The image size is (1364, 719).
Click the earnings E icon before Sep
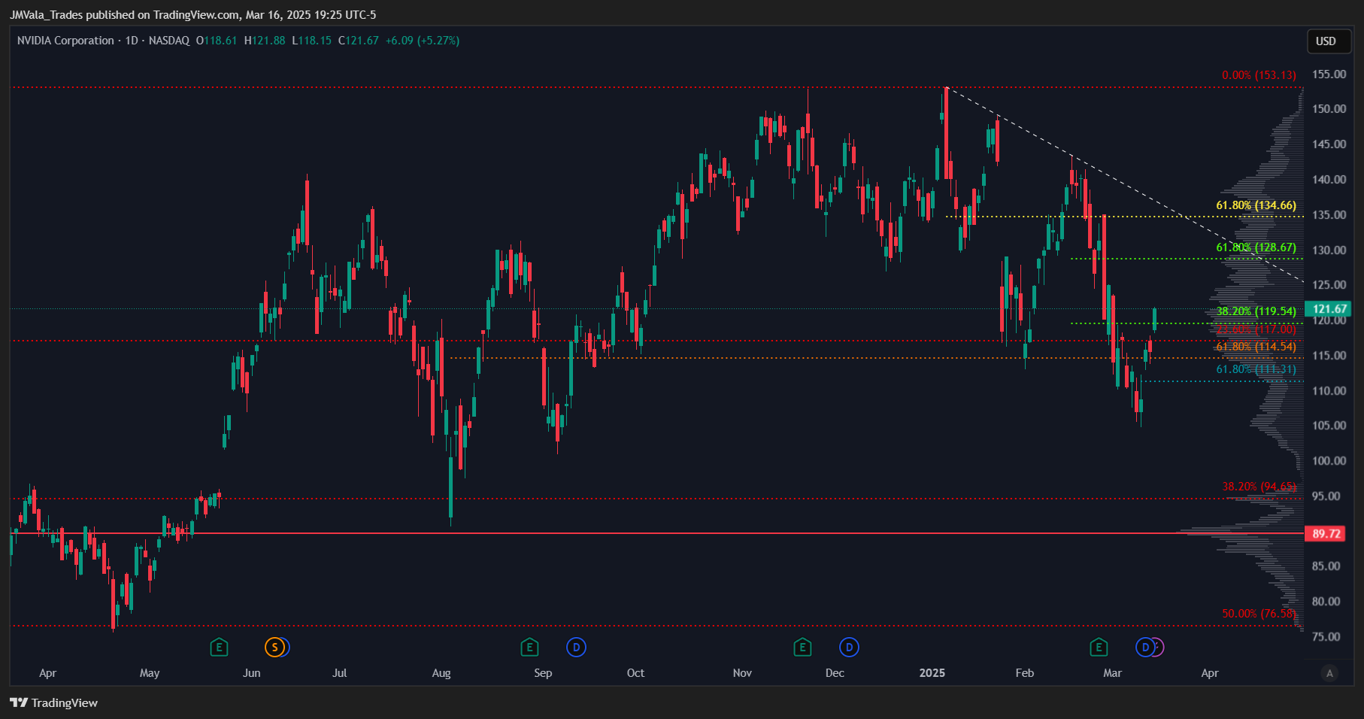(x=529, y=647)
